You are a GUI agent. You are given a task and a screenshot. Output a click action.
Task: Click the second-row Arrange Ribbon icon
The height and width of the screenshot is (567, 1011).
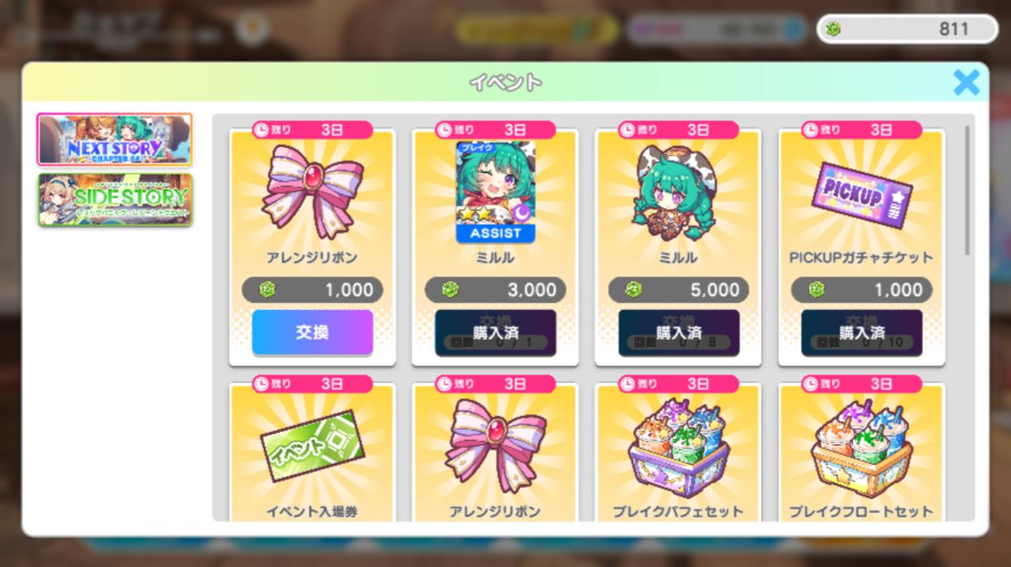pyautogui.click(x=495, y=445)
